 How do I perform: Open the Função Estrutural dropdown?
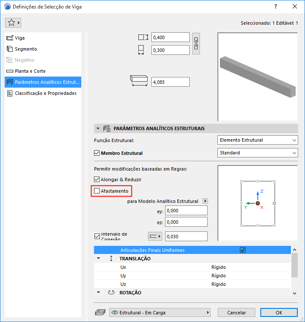click(x=257, y=140)
